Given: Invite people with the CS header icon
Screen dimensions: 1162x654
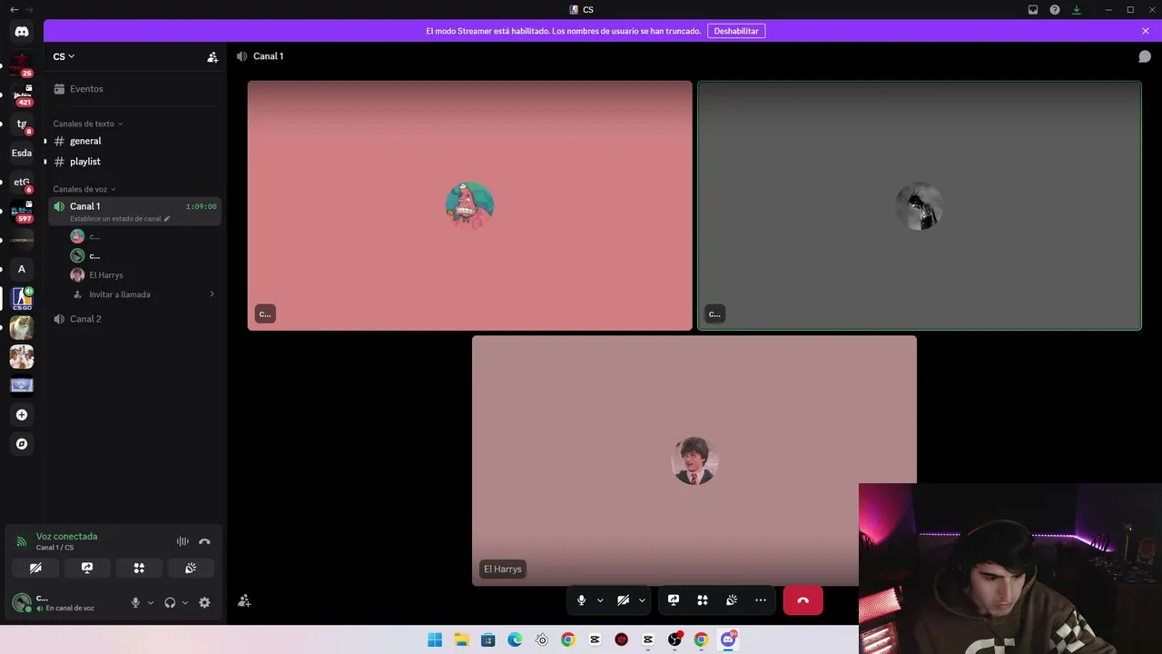Looking at the screenshot, I should [212, 56].
